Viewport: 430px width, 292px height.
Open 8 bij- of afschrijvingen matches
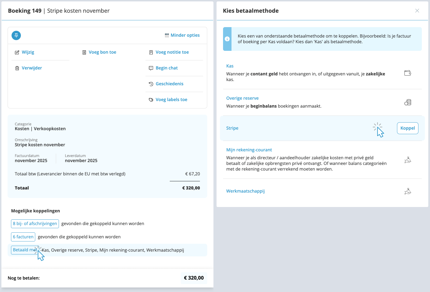tap(35, 224)
